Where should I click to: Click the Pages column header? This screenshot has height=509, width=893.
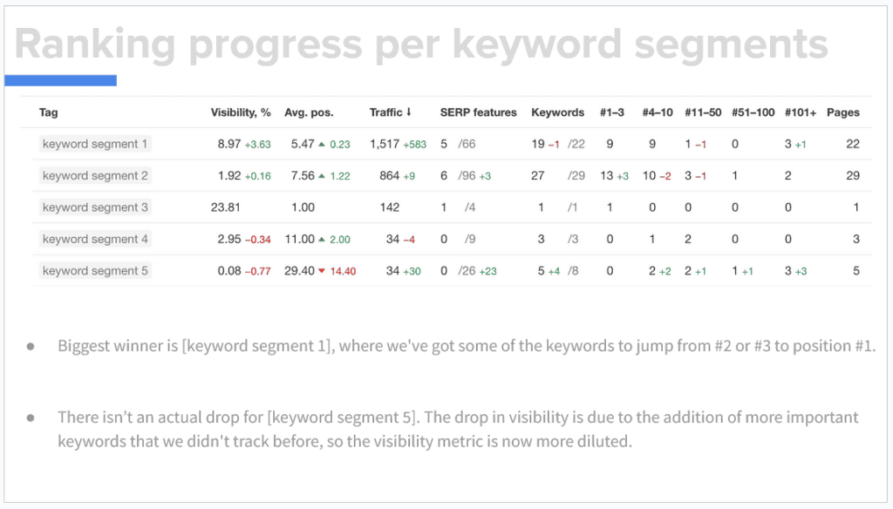click(x=843, y=112)
